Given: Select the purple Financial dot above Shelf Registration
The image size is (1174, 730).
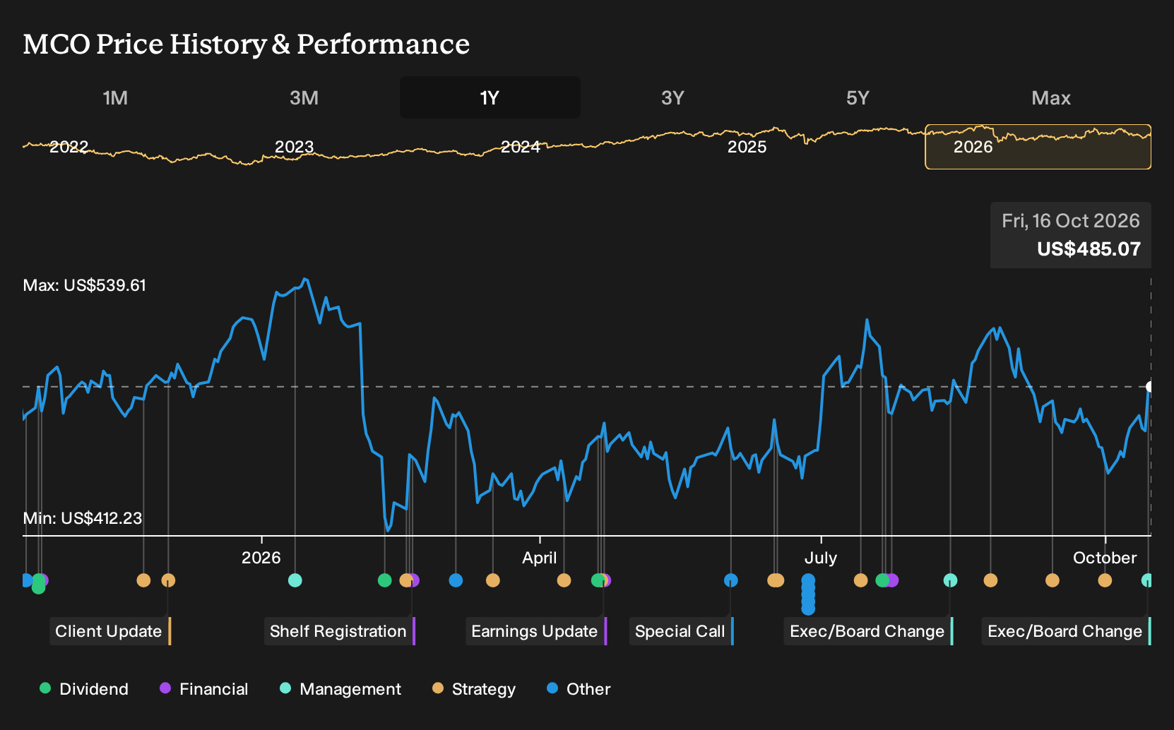Looking at the screenshot, I should (414, 580).
